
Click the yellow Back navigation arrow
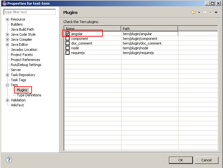pos(193,12)
